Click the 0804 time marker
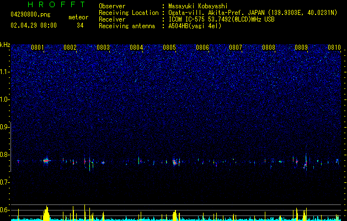The width and height of the screenshot is (347, 221). pyautogui.click(x=136, y=48)
